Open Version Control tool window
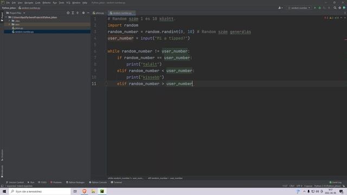Viewport: 347px width, 195px height. [x=15, y=183]
